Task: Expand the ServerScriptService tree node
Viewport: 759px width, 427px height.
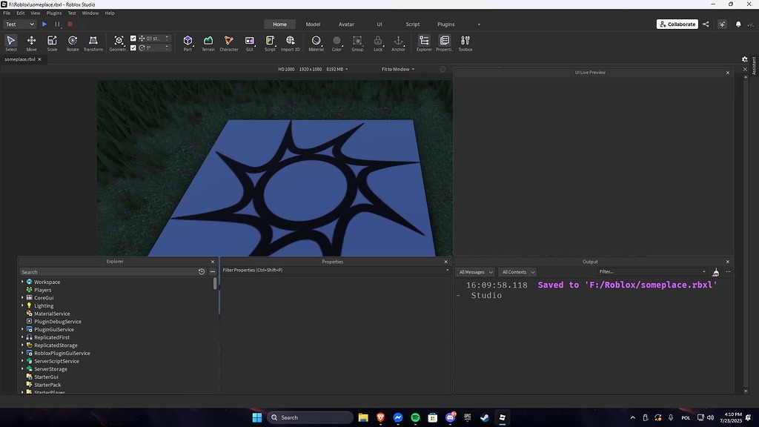Action: [22, 361]
